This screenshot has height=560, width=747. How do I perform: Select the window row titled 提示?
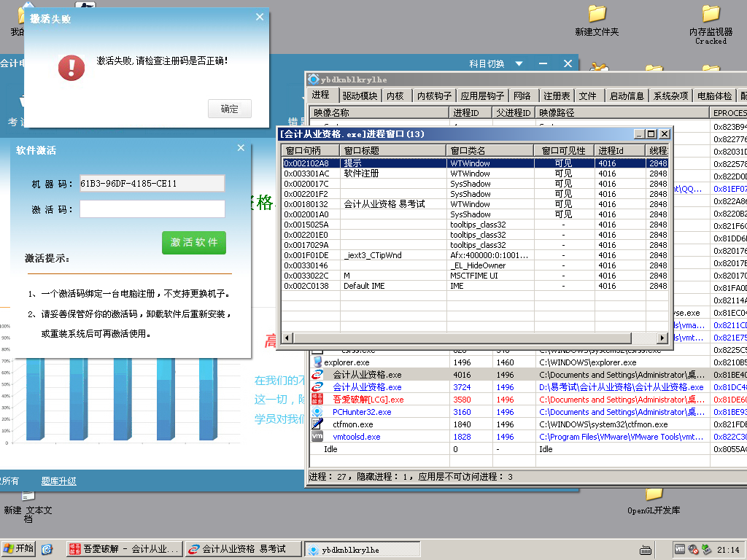pos(475,163)
